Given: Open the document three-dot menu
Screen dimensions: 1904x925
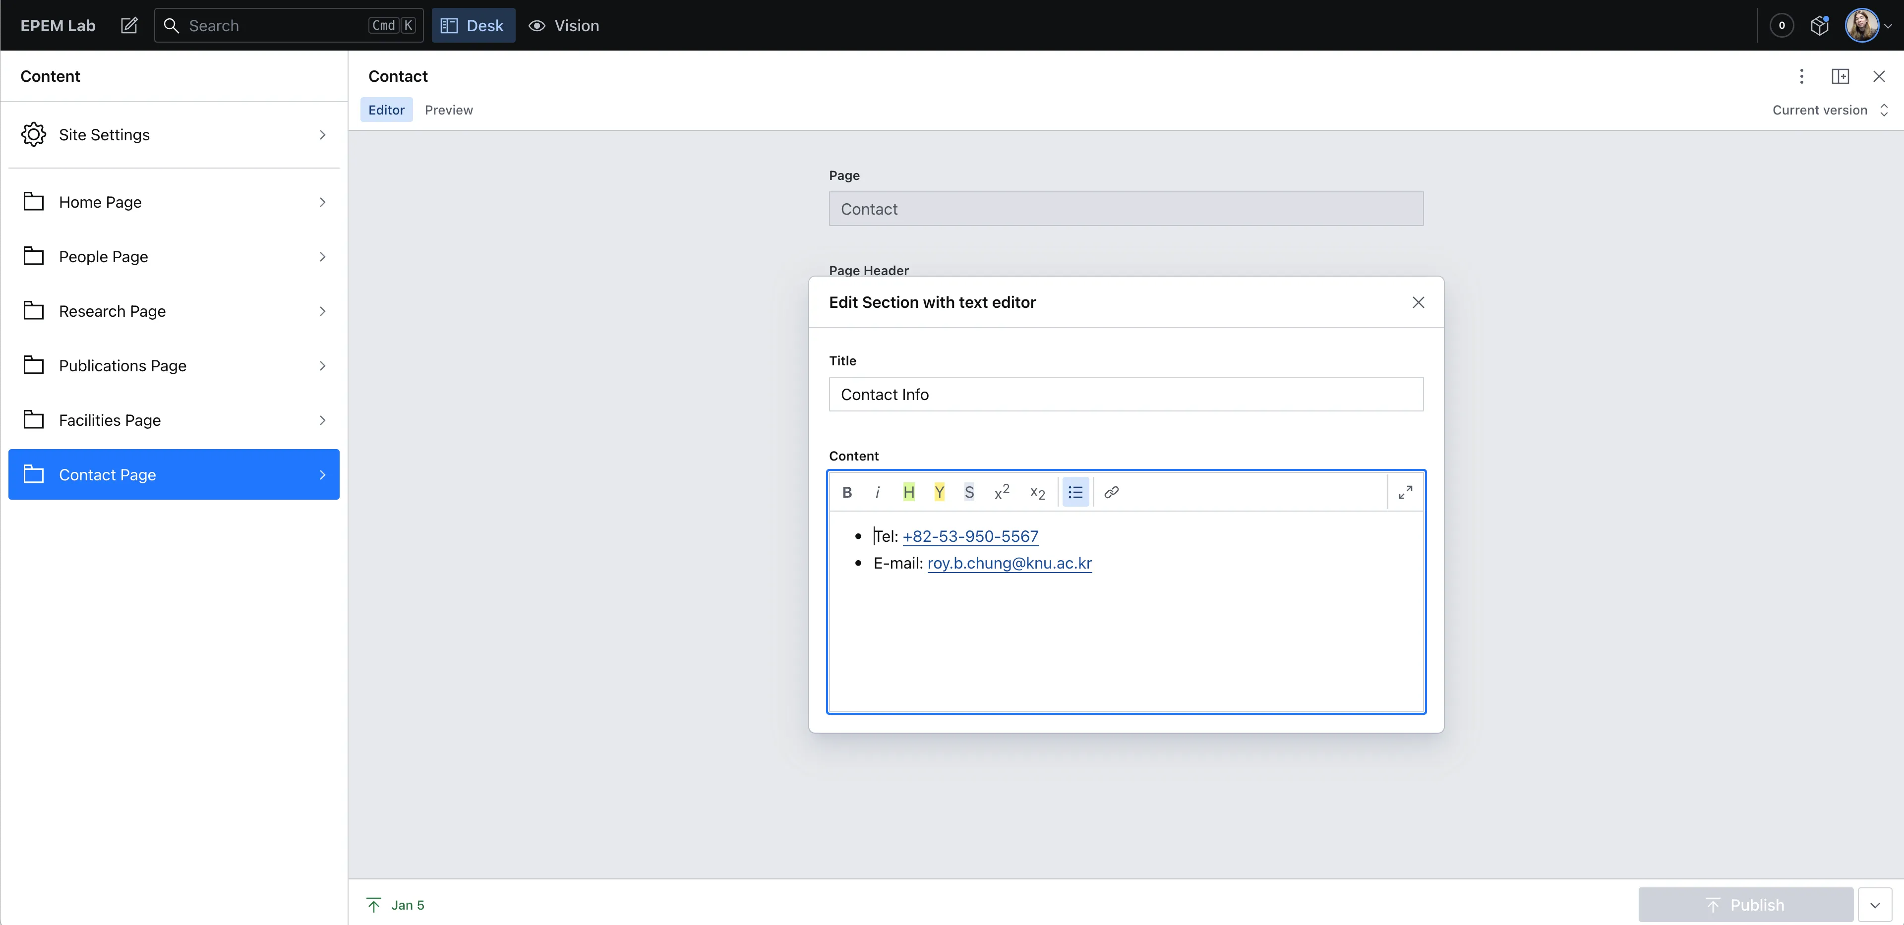Looking at the screenshot, I should (x=1801, y=76).
